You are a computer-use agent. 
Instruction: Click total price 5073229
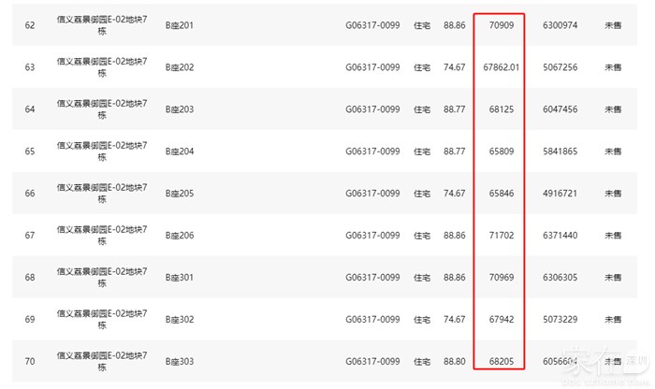point(560,320)
